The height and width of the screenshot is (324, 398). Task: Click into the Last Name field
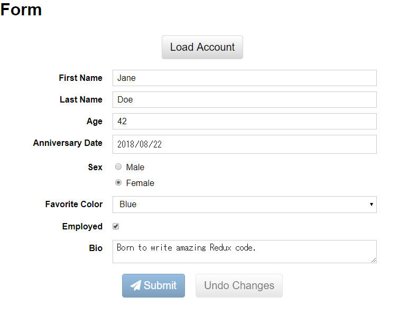click(244, 99)
